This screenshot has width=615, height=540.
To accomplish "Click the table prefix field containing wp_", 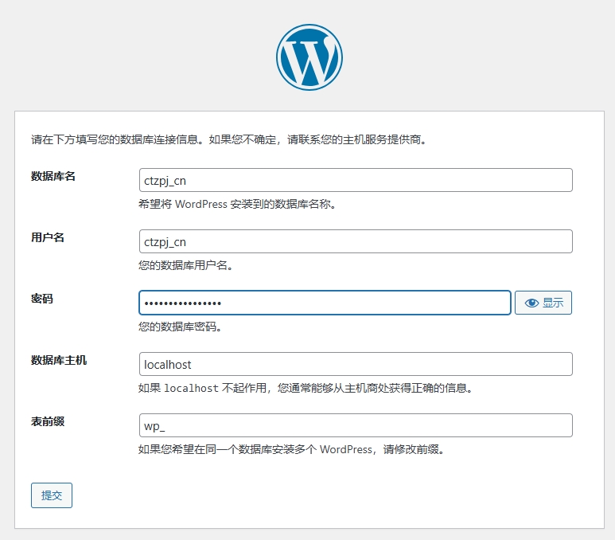I will point(355,425).
